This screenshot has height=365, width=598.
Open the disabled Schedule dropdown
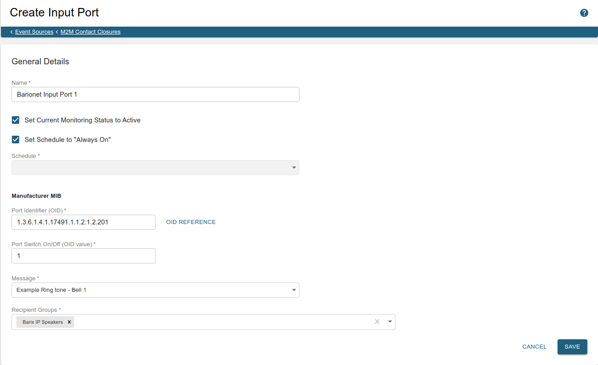(x=155, y=168)
